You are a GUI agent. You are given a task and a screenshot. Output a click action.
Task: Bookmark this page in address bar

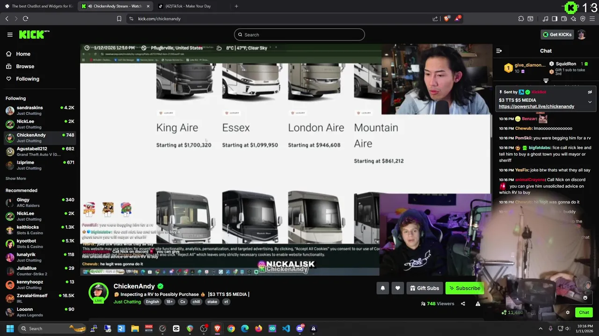coord(119,19)
